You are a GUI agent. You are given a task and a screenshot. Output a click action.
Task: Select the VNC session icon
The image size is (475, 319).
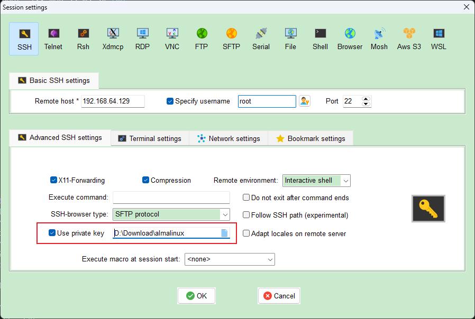172,39
